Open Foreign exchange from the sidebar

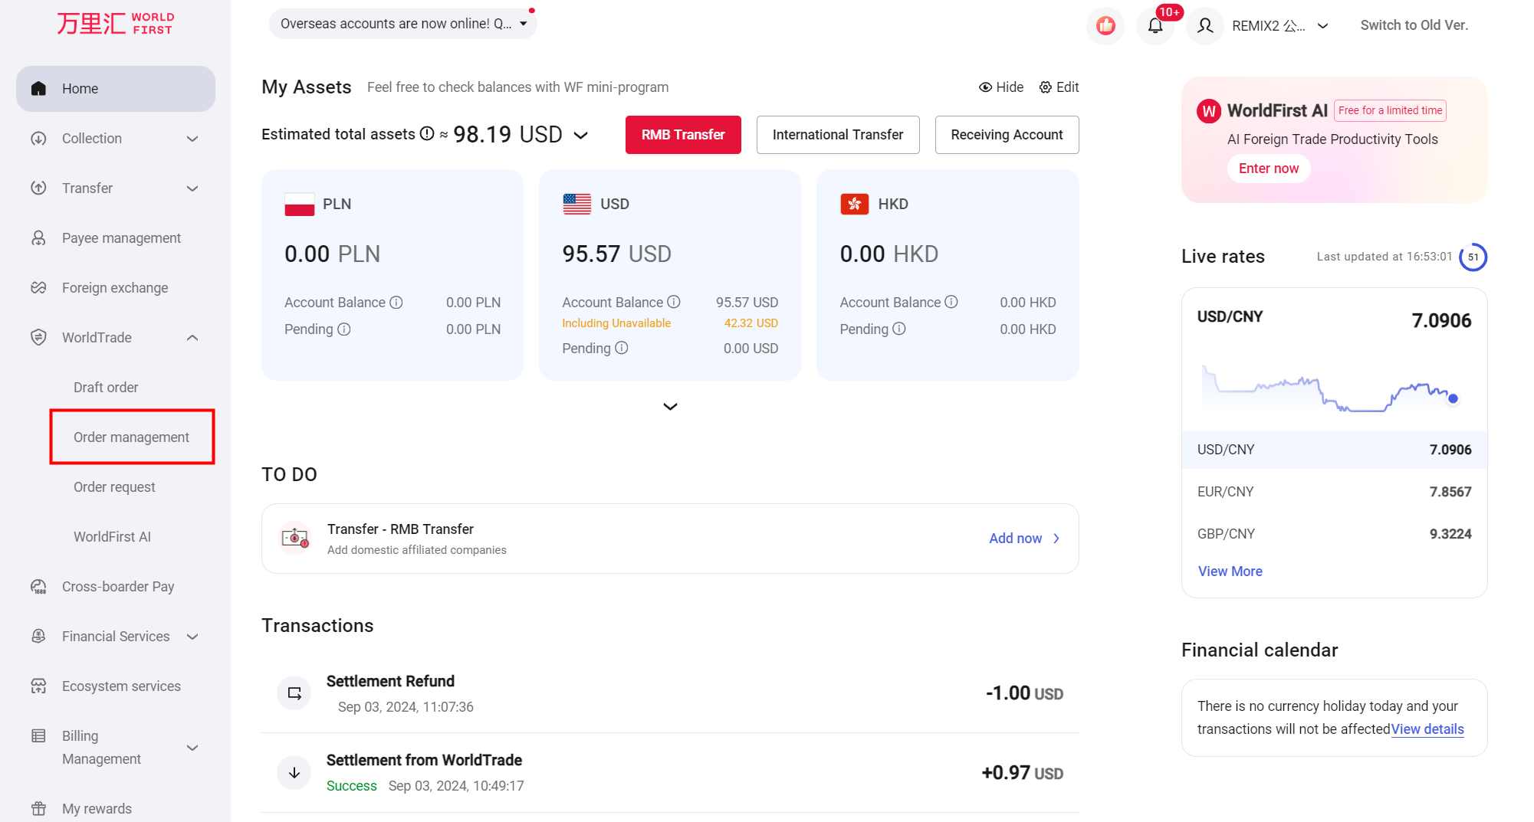coord(114,287)
